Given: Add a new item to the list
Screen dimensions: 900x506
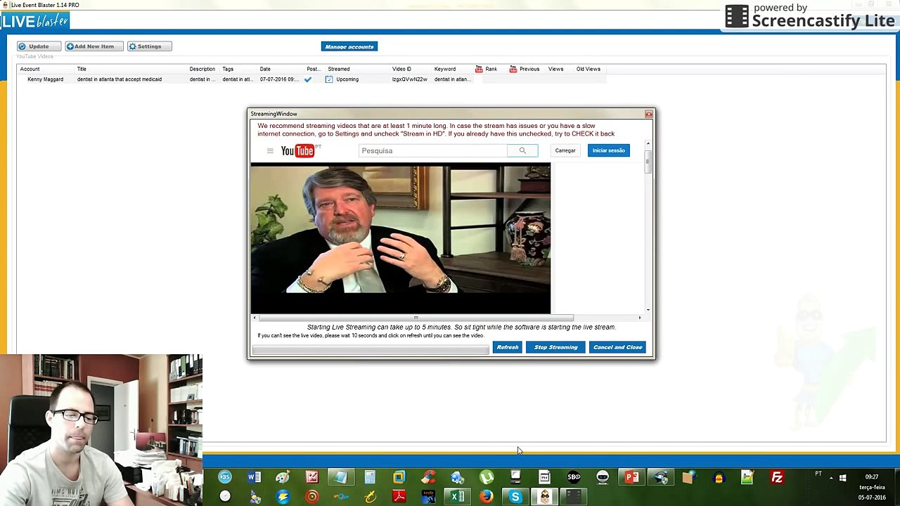Looking at the screenshot, I should pos(94,46).
